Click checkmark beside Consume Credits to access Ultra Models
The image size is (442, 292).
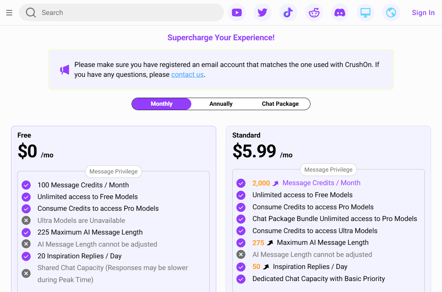(241, 231)
